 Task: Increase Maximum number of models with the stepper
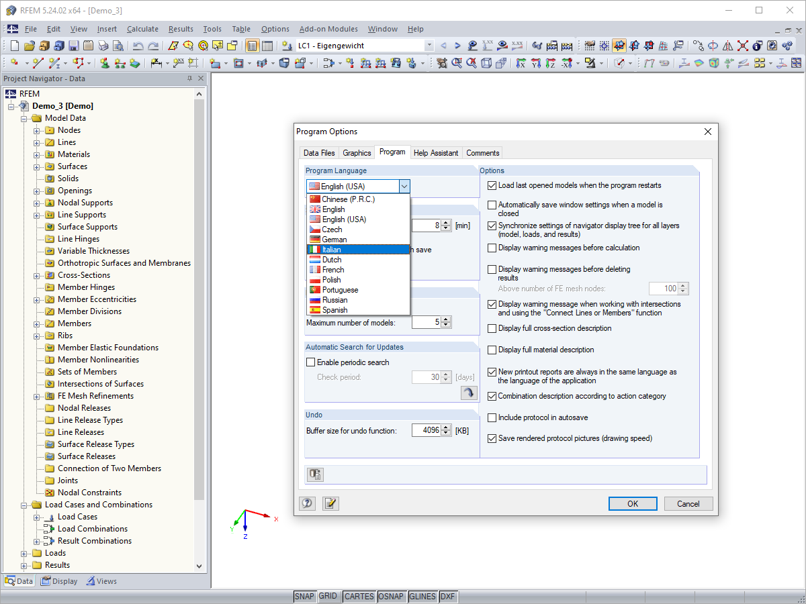(x=445, y=319)
